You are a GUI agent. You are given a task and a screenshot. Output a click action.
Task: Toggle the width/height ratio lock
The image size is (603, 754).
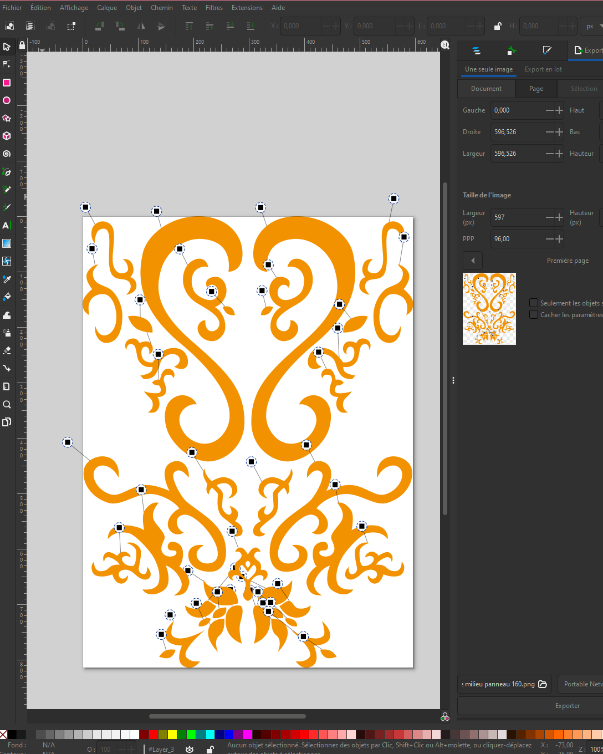[498, 26]
